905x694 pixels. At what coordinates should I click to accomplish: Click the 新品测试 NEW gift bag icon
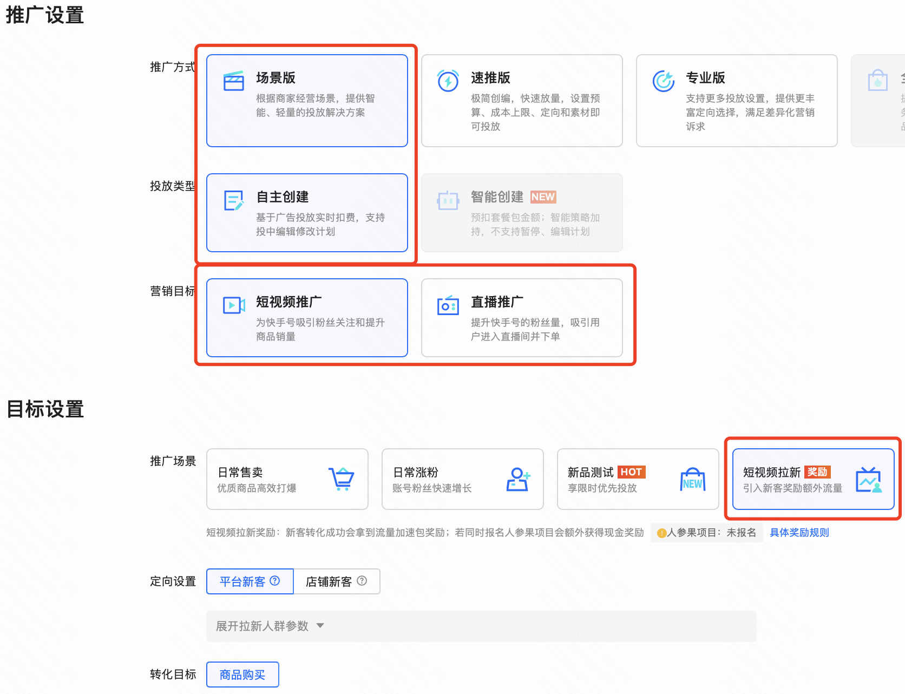tap(692, 479)
